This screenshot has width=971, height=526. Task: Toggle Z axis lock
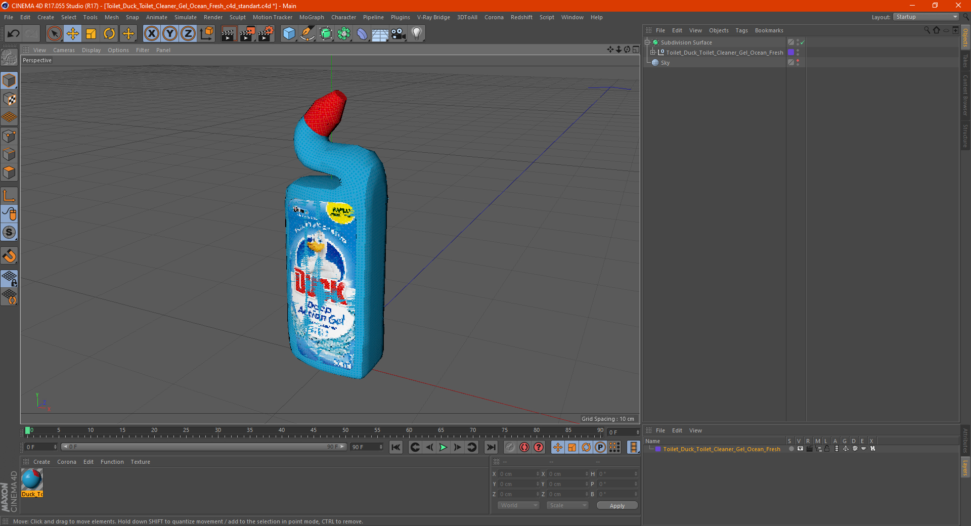coord(188,34)
